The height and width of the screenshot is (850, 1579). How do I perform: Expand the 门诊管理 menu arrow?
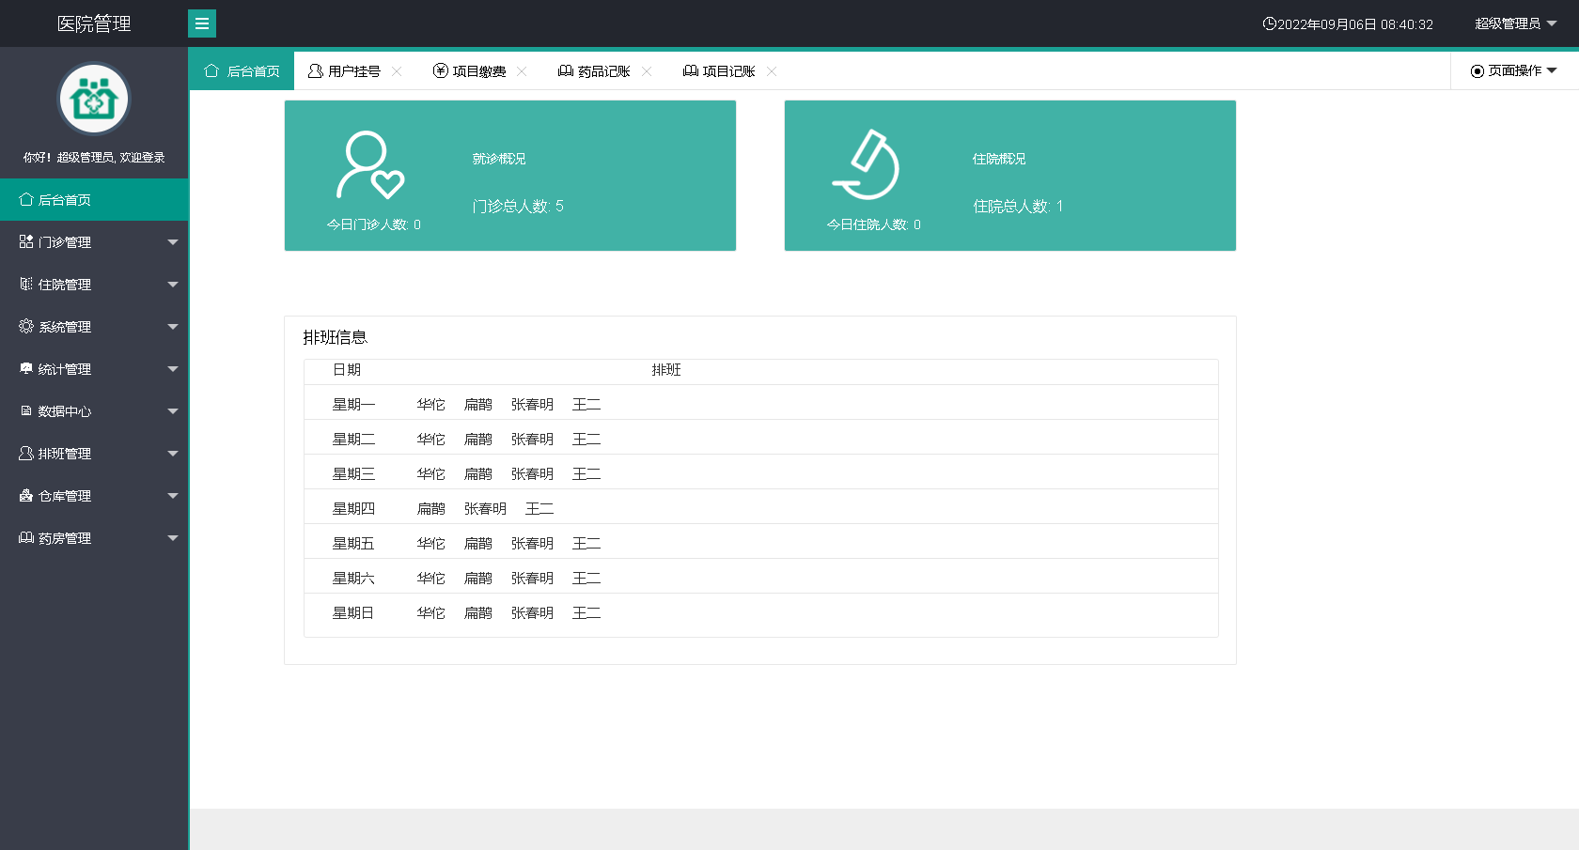173,242
